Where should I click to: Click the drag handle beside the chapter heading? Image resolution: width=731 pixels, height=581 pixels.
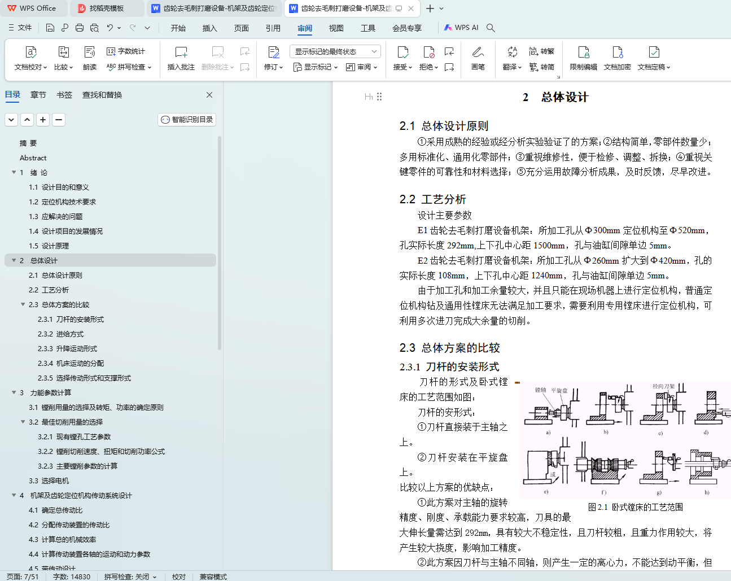379,97
